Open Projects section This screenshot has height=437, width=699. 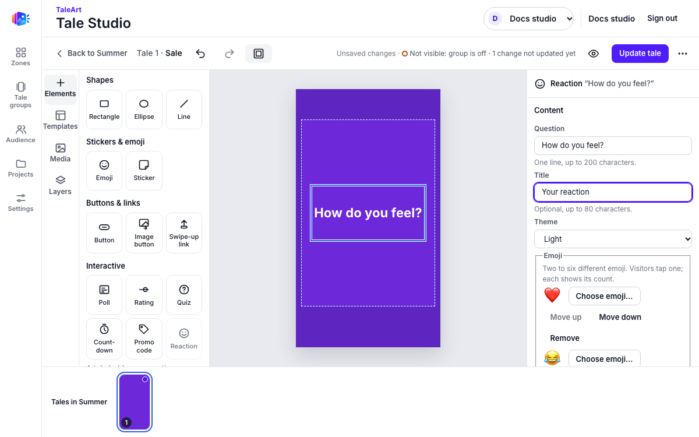(21, 168)
